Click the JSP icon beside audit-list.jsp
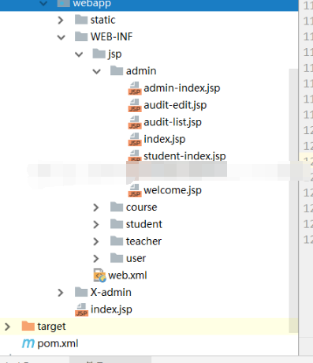This screenshot has width=313, height=363. pos(135,122)
